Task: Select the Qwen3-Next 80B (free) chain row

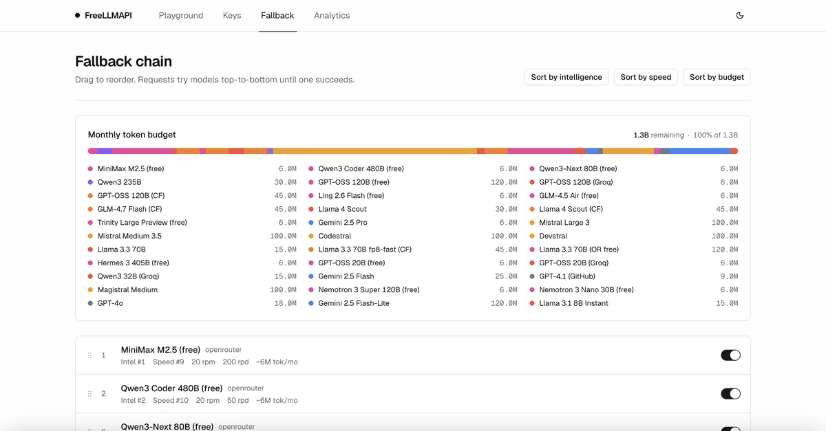Action: 413,422
